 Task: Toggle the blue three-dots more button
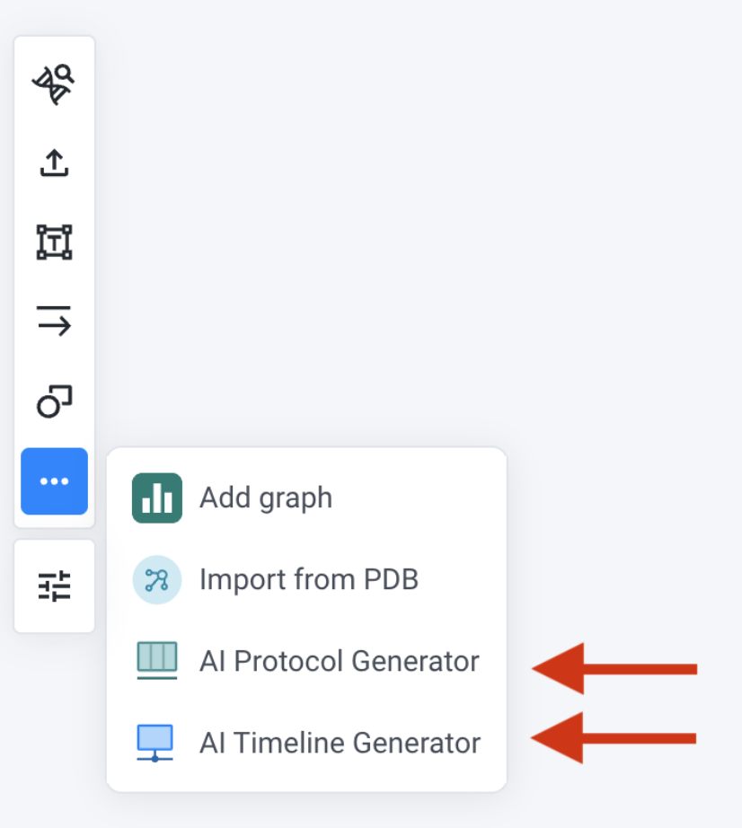54,481
